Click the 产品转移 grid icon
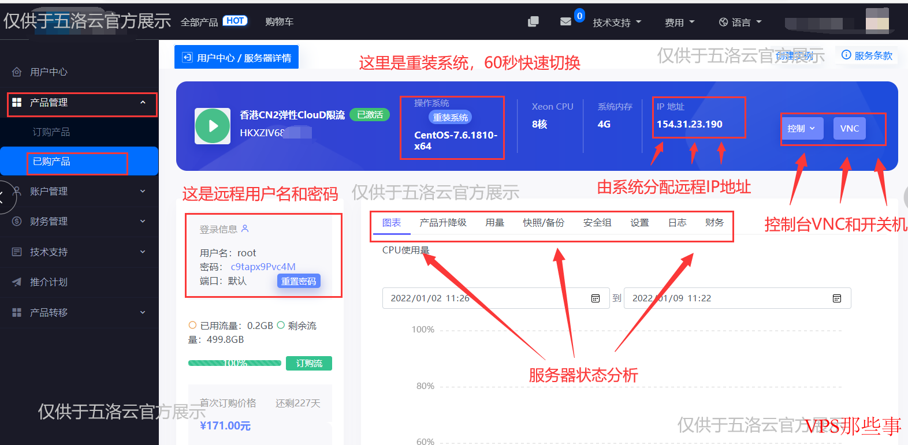908x445 pixels. pos(17,312)
